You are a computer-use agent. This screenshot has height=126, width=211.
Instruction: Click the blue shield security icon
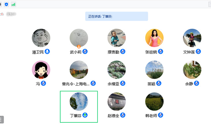click(x=6, y=4)
